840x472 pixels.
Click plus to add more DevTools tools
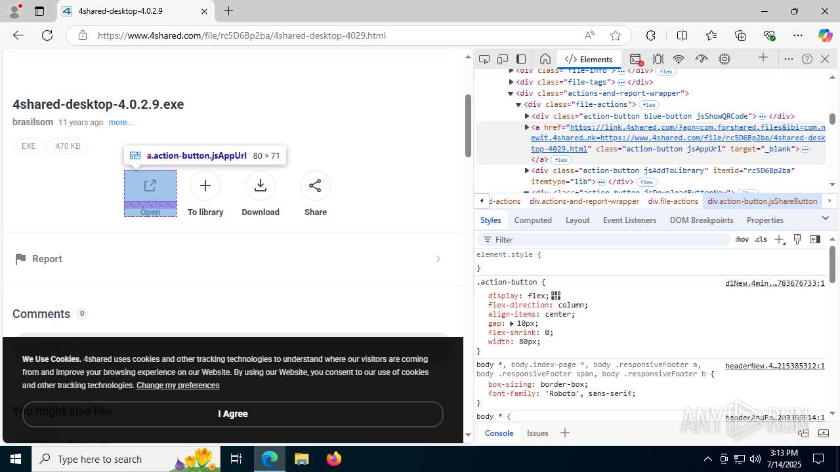763,58
